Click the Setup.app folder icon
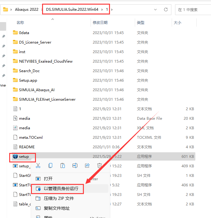211x218 pixels. click(15, 80)
